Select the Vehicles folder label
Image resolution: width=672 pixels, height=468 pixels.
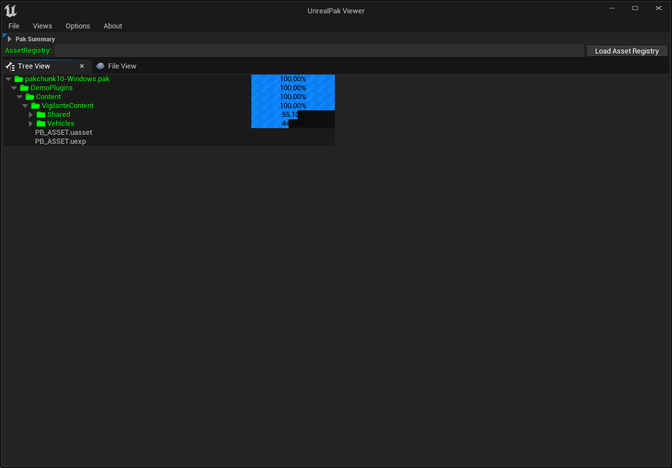[x=61, y=124]
